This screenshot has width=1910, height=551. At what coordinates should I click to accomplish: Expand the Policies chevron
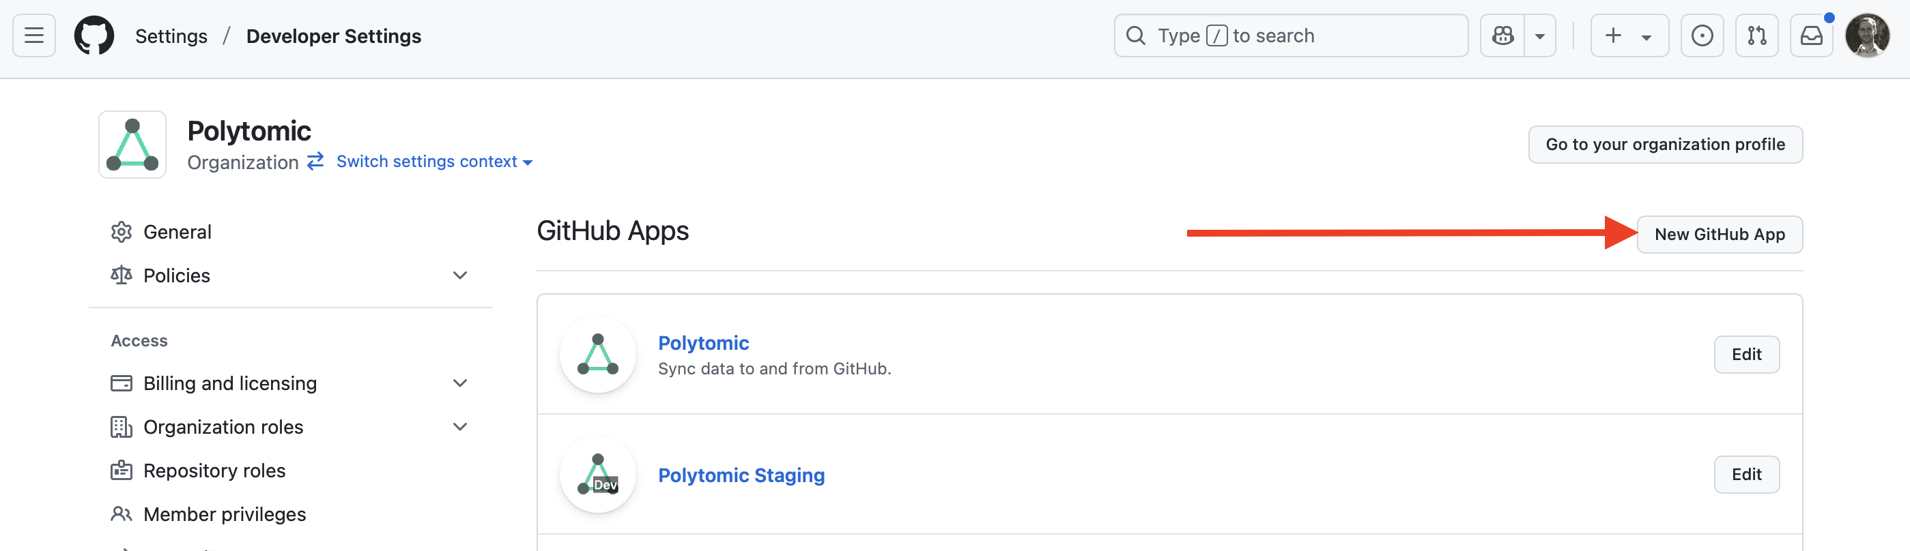click(459, 275)
